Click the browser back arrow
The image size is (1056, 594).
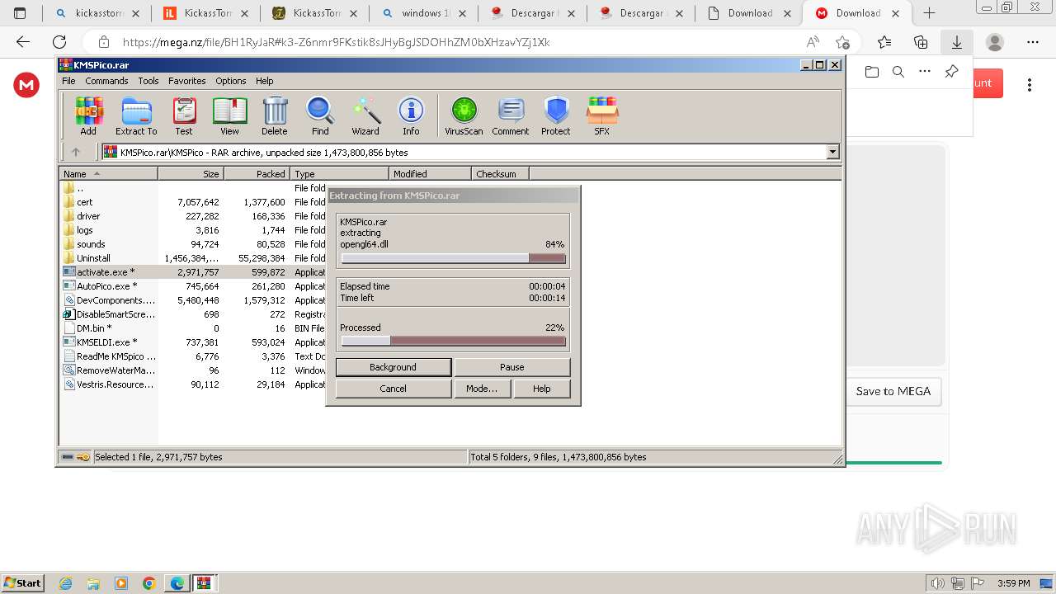[x=23, y=42]
